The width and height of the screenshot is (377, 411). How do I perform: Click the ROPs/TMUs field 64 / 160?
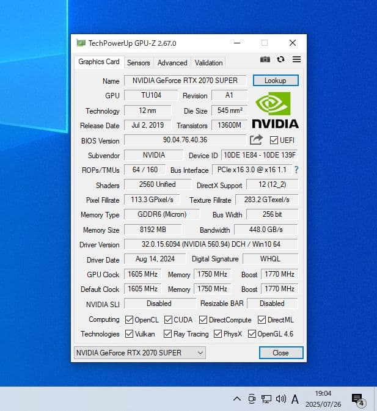[145, 170]
